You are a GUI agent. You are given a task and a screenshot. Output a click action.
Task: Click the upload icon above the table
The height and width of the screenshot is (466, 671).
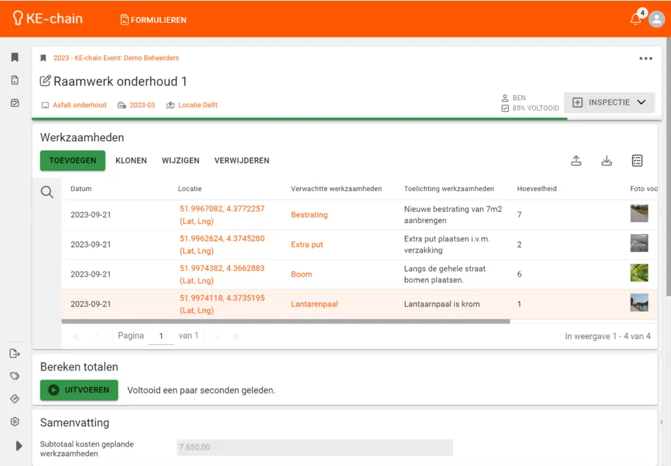(576, 161)
